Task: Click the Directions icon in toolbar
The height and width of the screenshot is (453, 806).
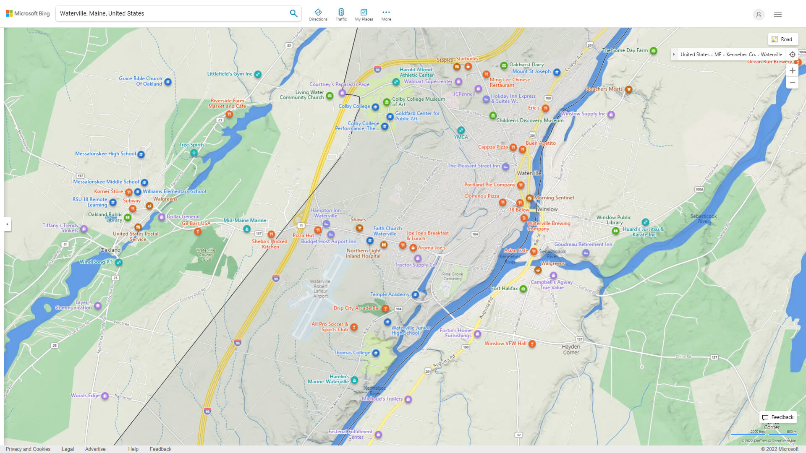Action: coord(318,12)
